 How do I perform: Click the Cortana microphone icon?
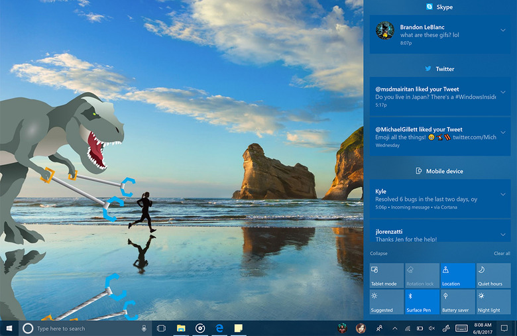144,328
